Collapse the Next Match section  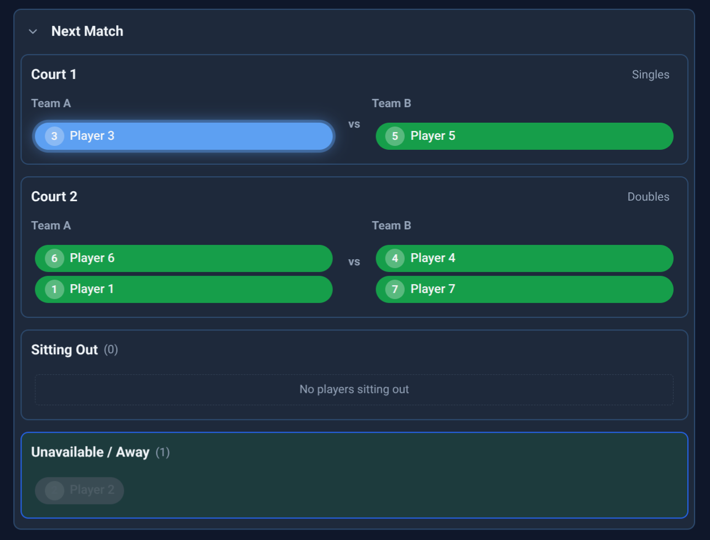point(33,32)
